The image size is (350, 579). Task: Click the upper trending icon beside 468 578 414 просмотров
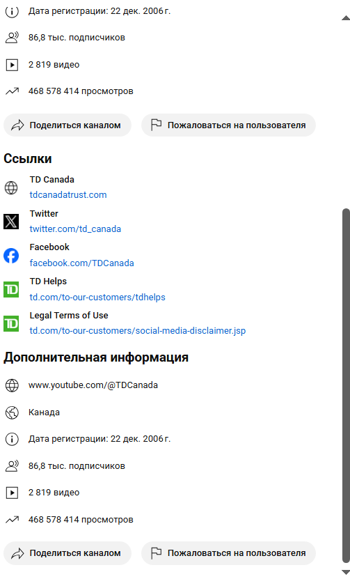[12, 91]
